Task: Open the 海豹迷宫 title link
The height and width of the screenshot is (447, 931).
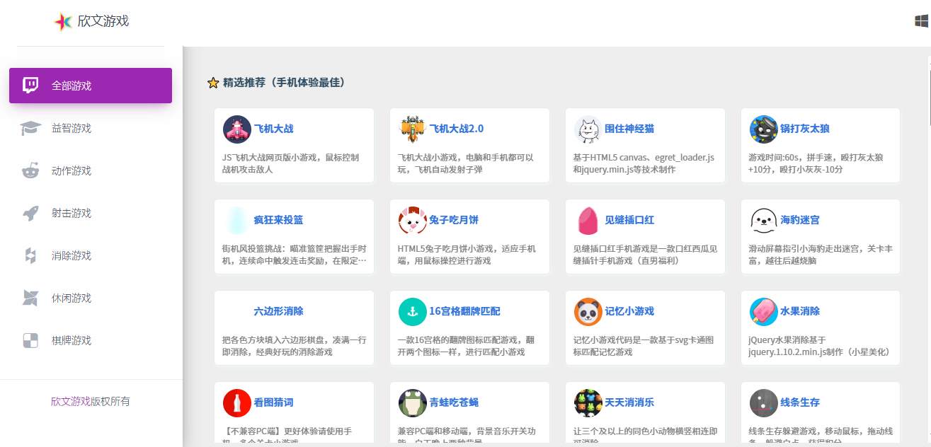Action: coord(800,220)
